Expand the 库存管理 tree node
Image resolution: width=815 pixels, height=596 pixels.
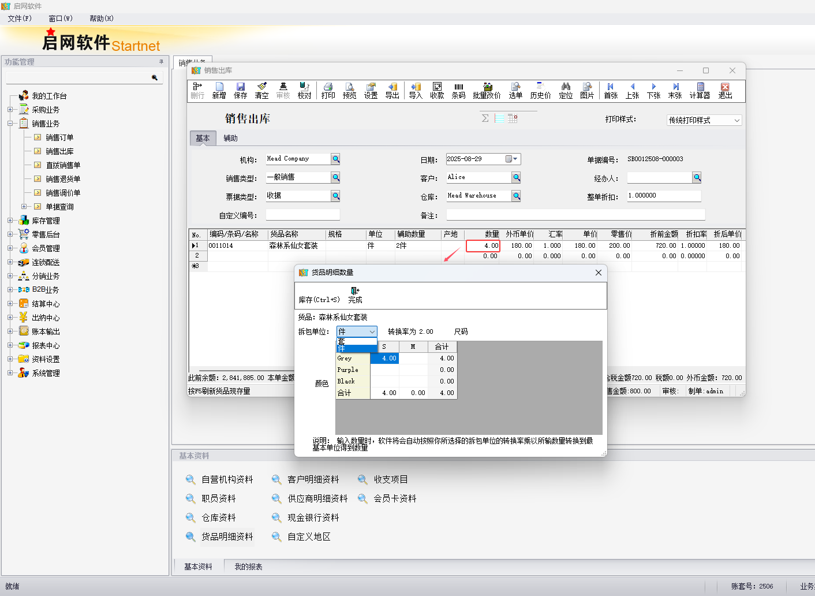coord(10,220)
